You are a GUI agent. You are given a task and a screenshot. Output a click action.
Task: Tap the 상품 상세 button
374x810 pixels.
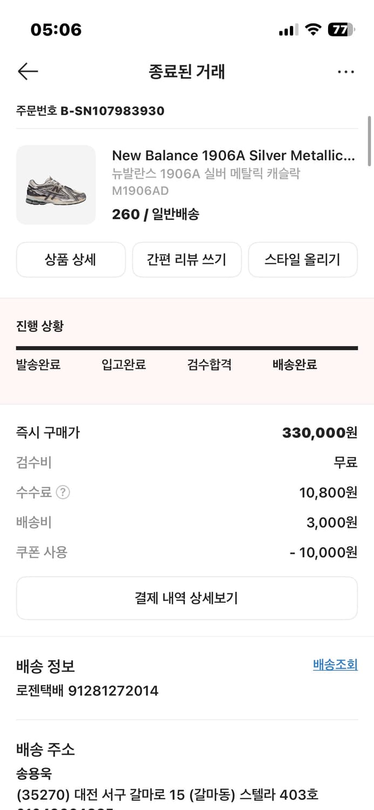tap(71, 260)
